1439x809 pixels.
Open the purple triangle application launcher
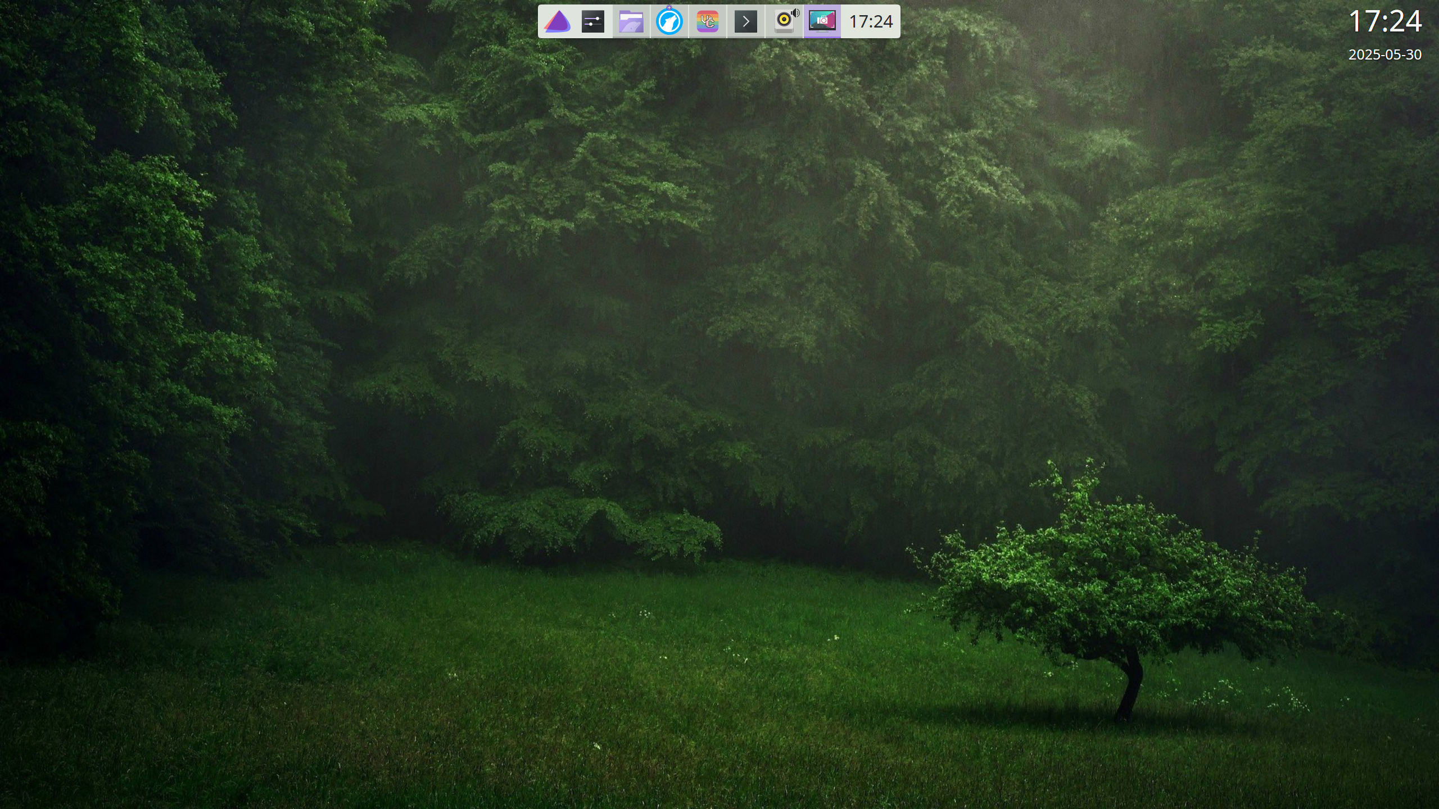point(557,22)
